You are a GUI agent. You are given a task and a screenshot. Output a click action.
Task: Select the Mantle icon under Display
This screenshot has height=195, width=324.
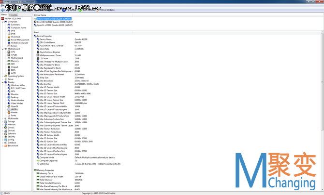tap(9, 113)
